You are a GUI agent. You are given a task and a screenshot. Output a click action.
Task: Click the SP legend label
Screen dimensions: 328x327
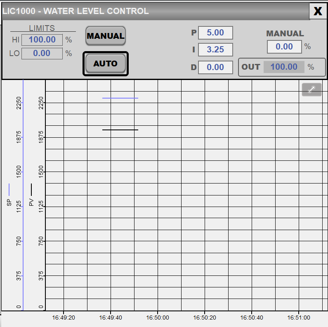(9, 202)
